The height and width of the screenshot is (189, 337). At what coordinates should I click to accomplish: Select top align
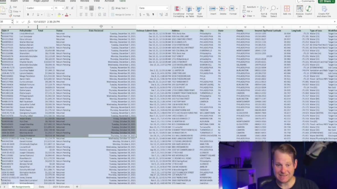pyautogui.click(x=81, y=8)
